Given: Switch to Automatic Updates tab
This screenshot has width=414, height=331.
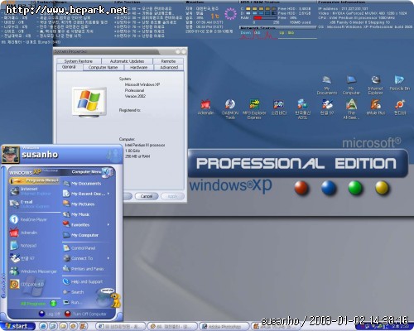Looking at the screenshot, I should coord(127,61).
